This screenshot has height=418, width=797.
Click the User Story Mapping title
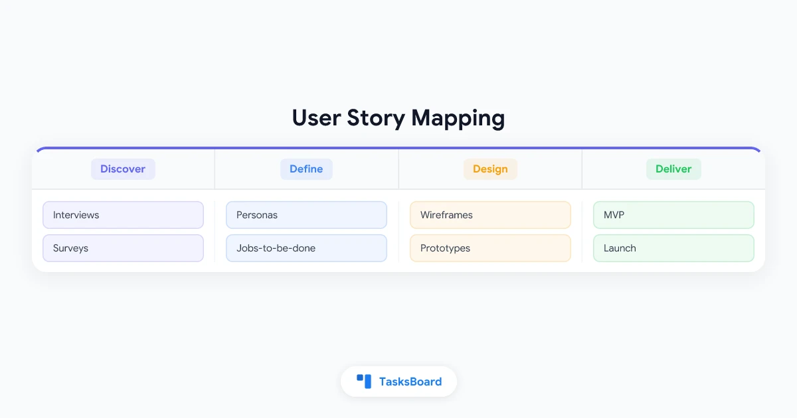point(398,118)
